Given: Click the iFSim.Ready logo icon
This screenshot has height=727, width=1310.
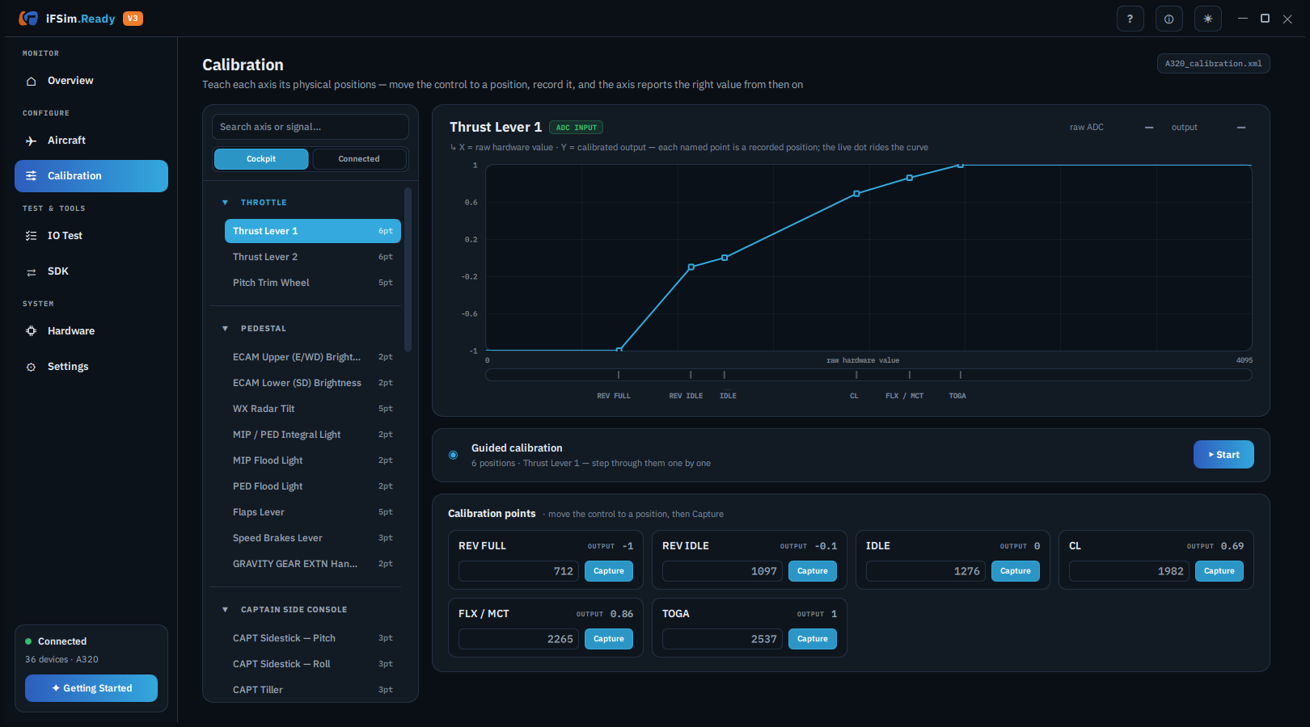Looking at the screenshot, I should point(28,19).
